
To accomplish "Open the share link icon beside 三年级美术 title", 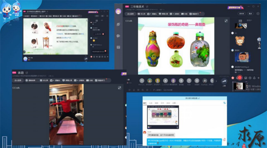I will [147, 7].
